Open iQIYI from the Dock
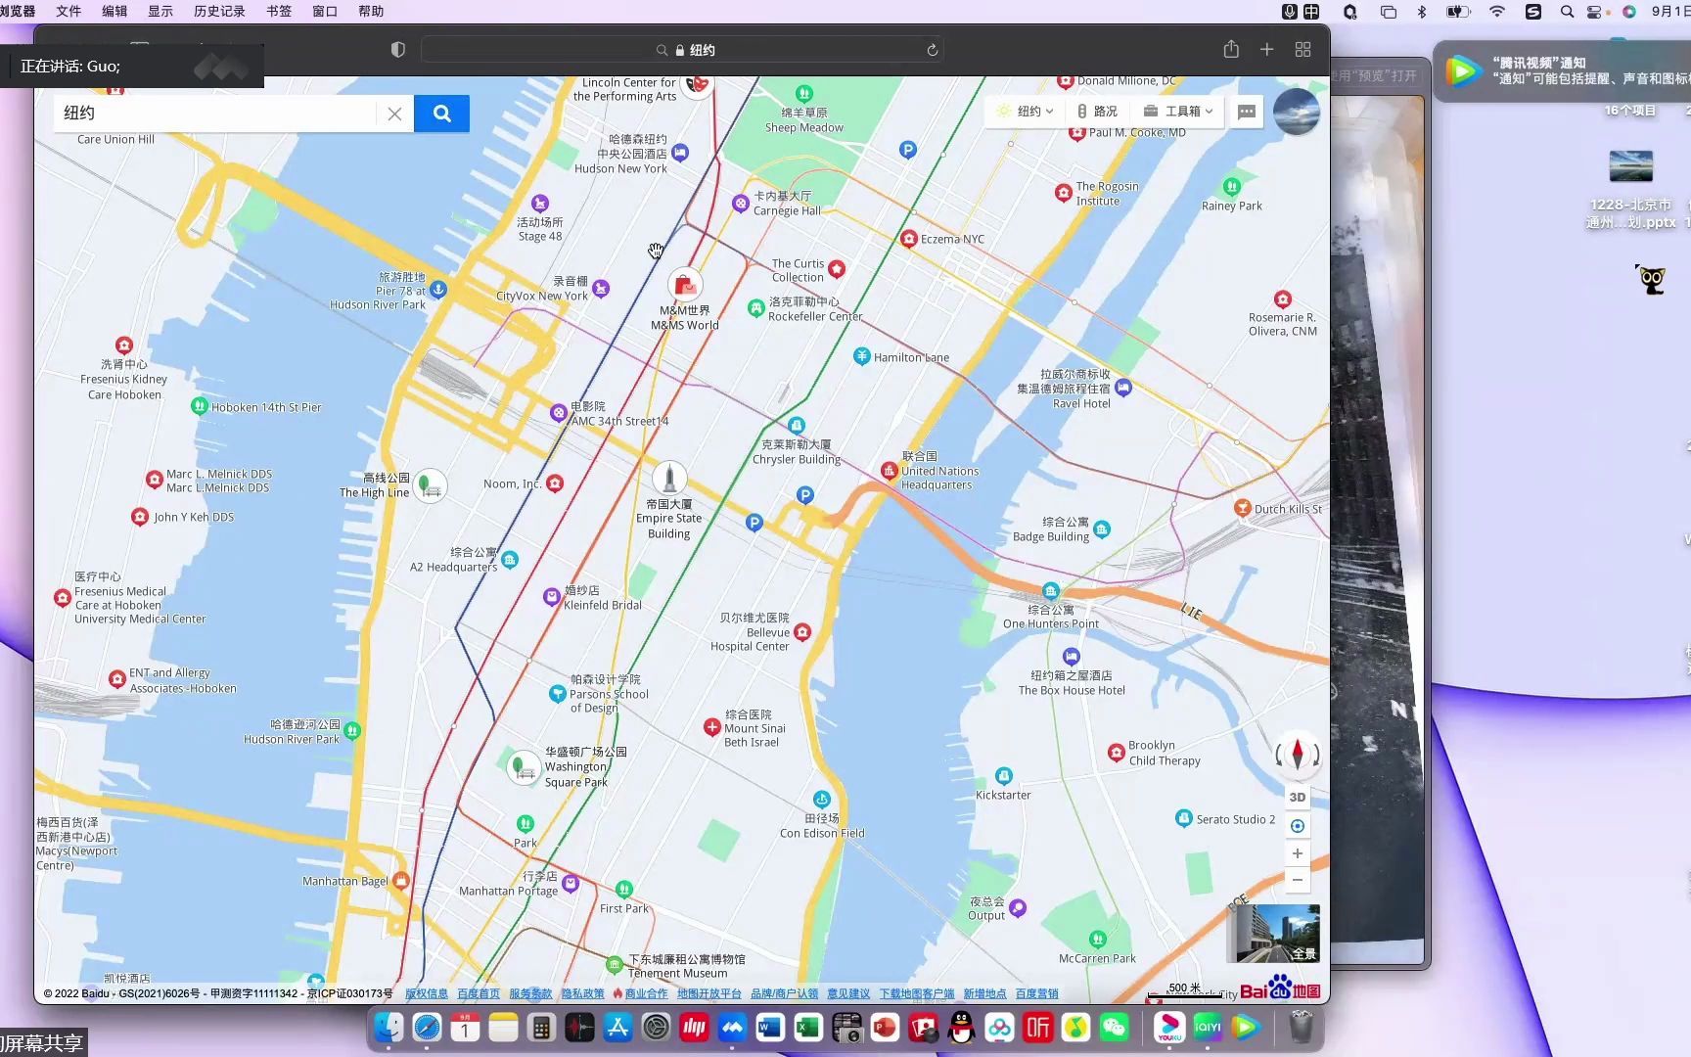This screenshot has height=1057, width=1691. tap(1208, 1027)
